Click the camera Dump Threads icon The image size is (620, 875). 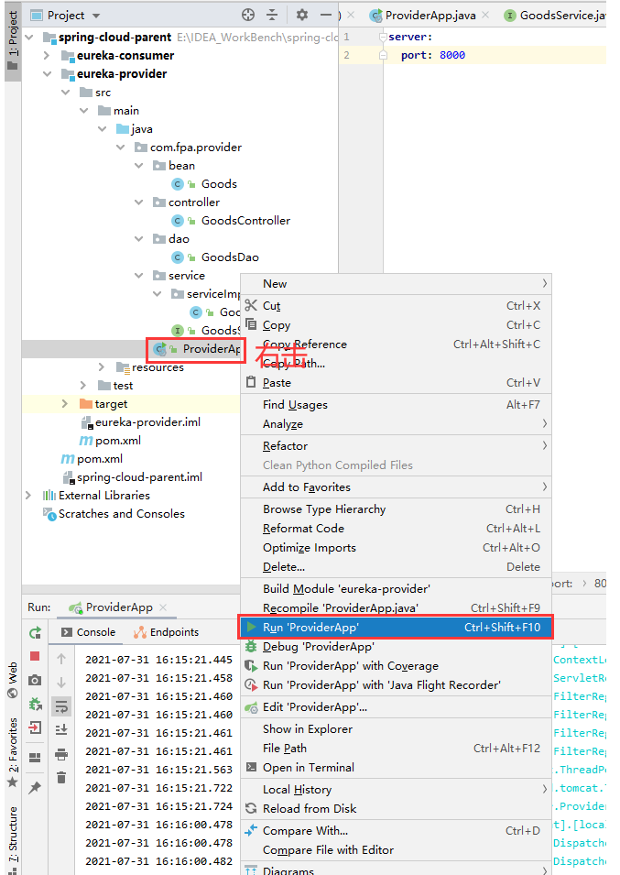click(35, 680)
